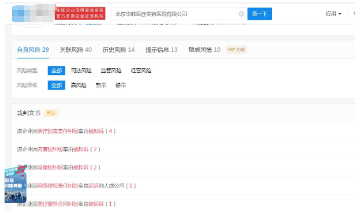Viewport: 358px width, 211px height.
Task: Switch to the 敏感舆情 10 tab
Action: (x=204, y=50)
